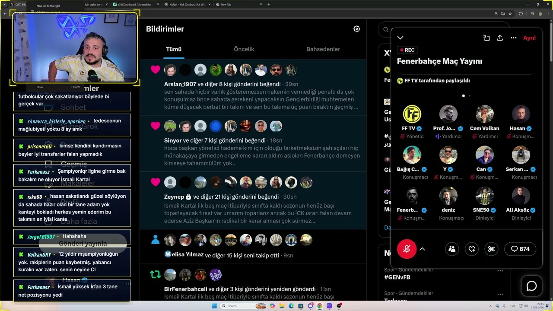
Task: Open notification settings gear icon
Action: click(356, 29)
